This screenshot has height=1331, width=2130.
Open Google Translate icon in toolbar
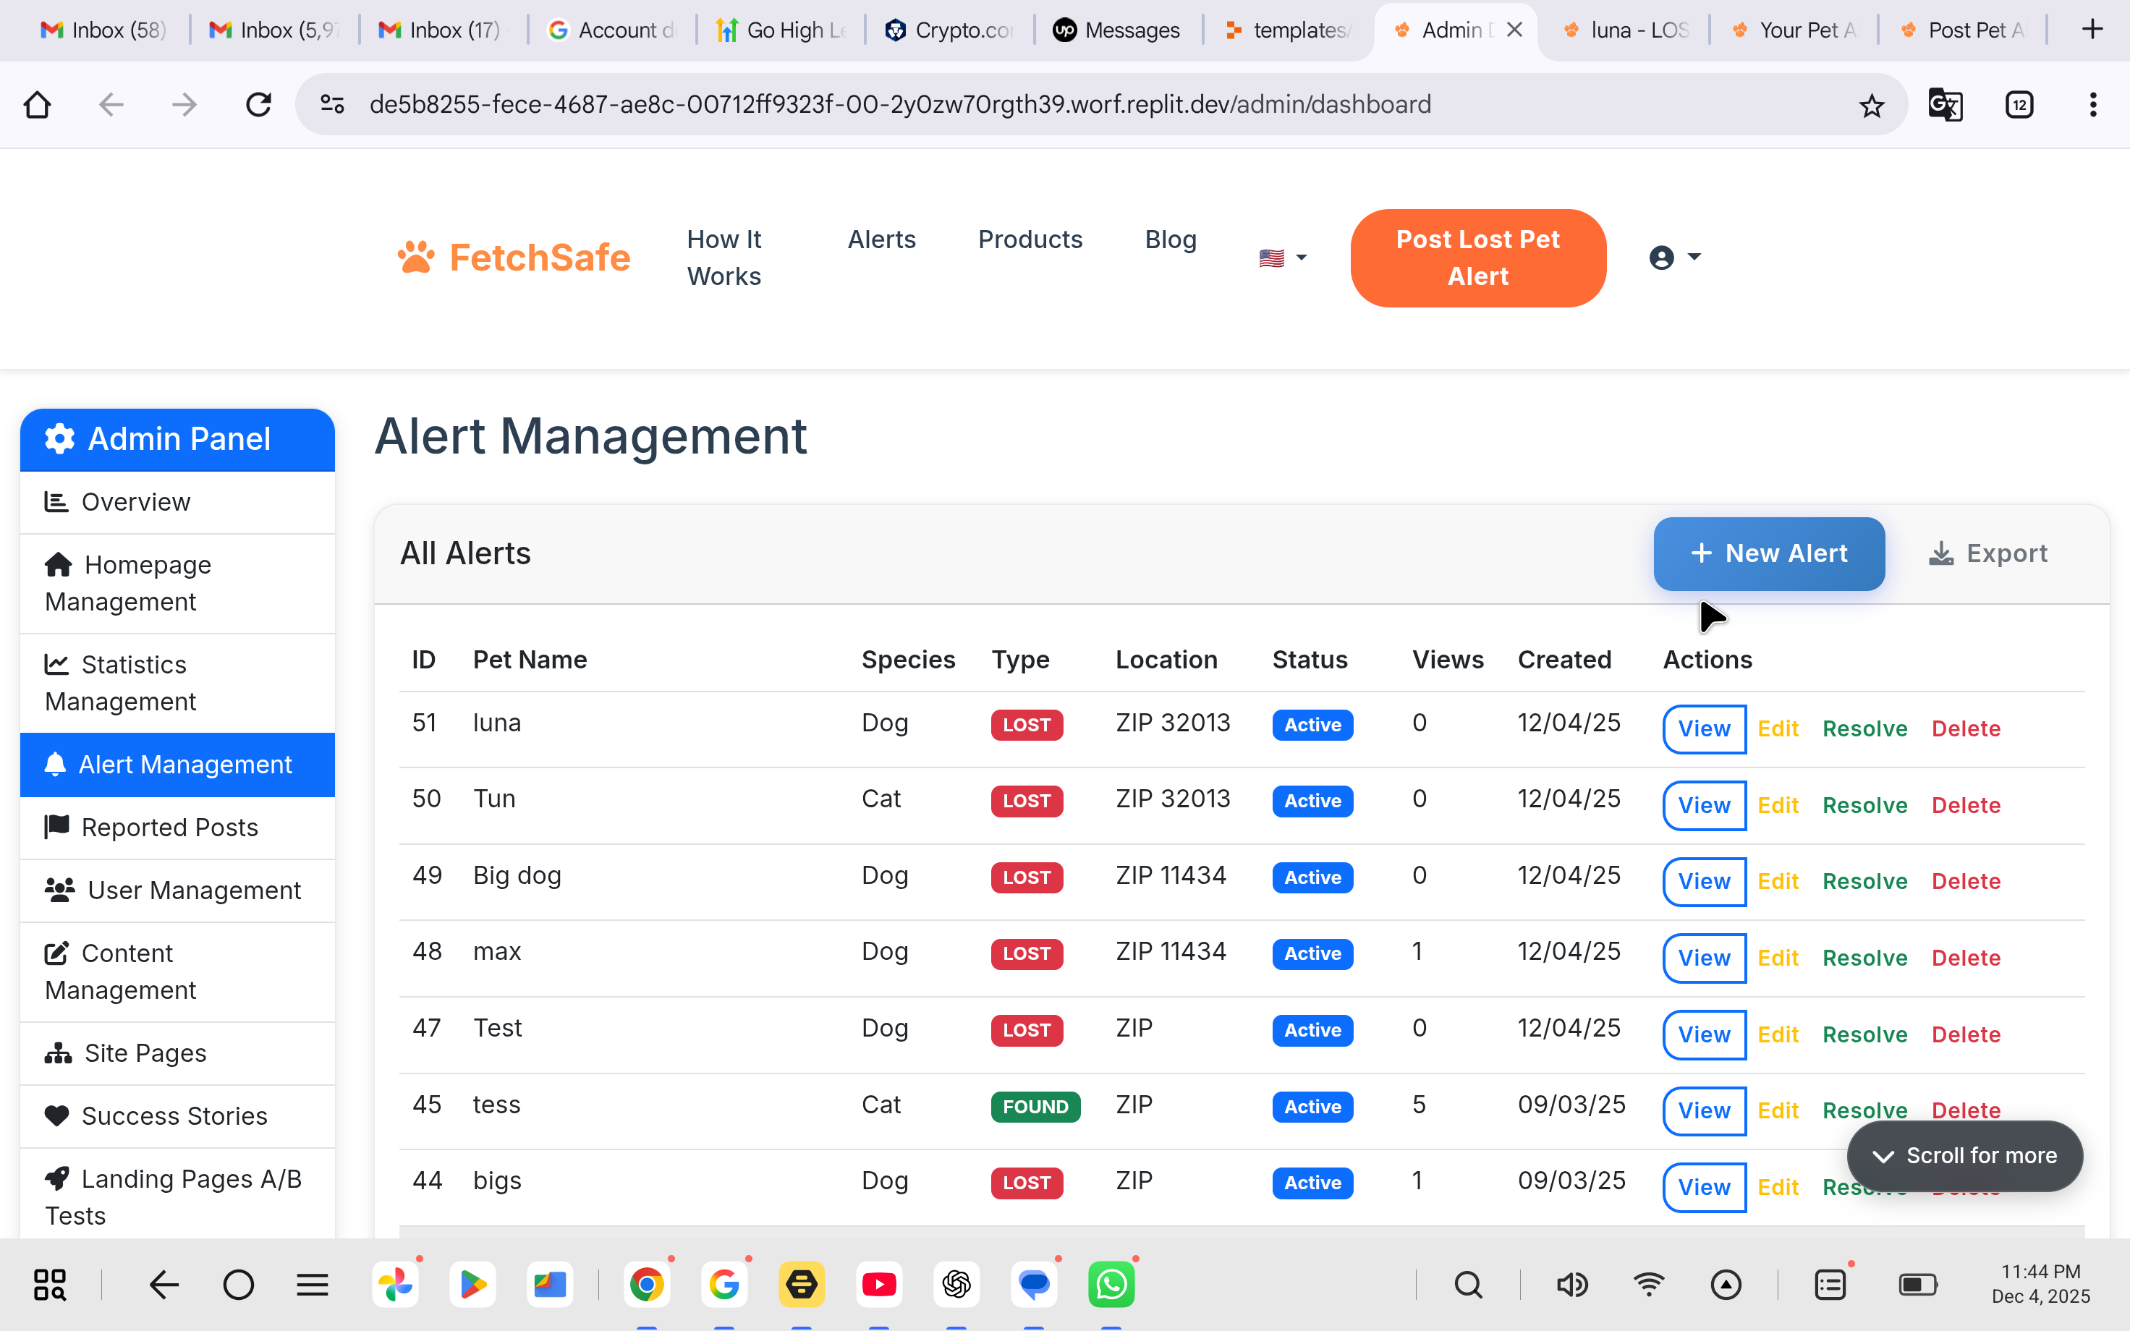coord(1944,106)
